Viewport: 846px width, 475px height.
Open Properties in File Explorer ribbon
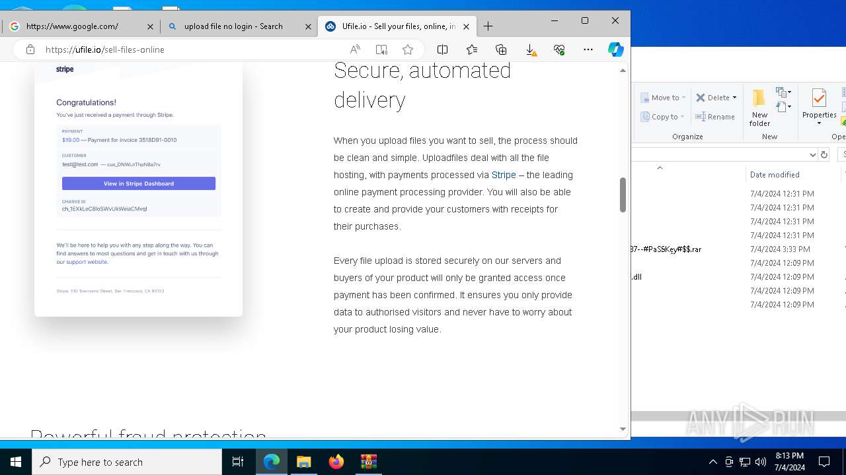[820, 104]
